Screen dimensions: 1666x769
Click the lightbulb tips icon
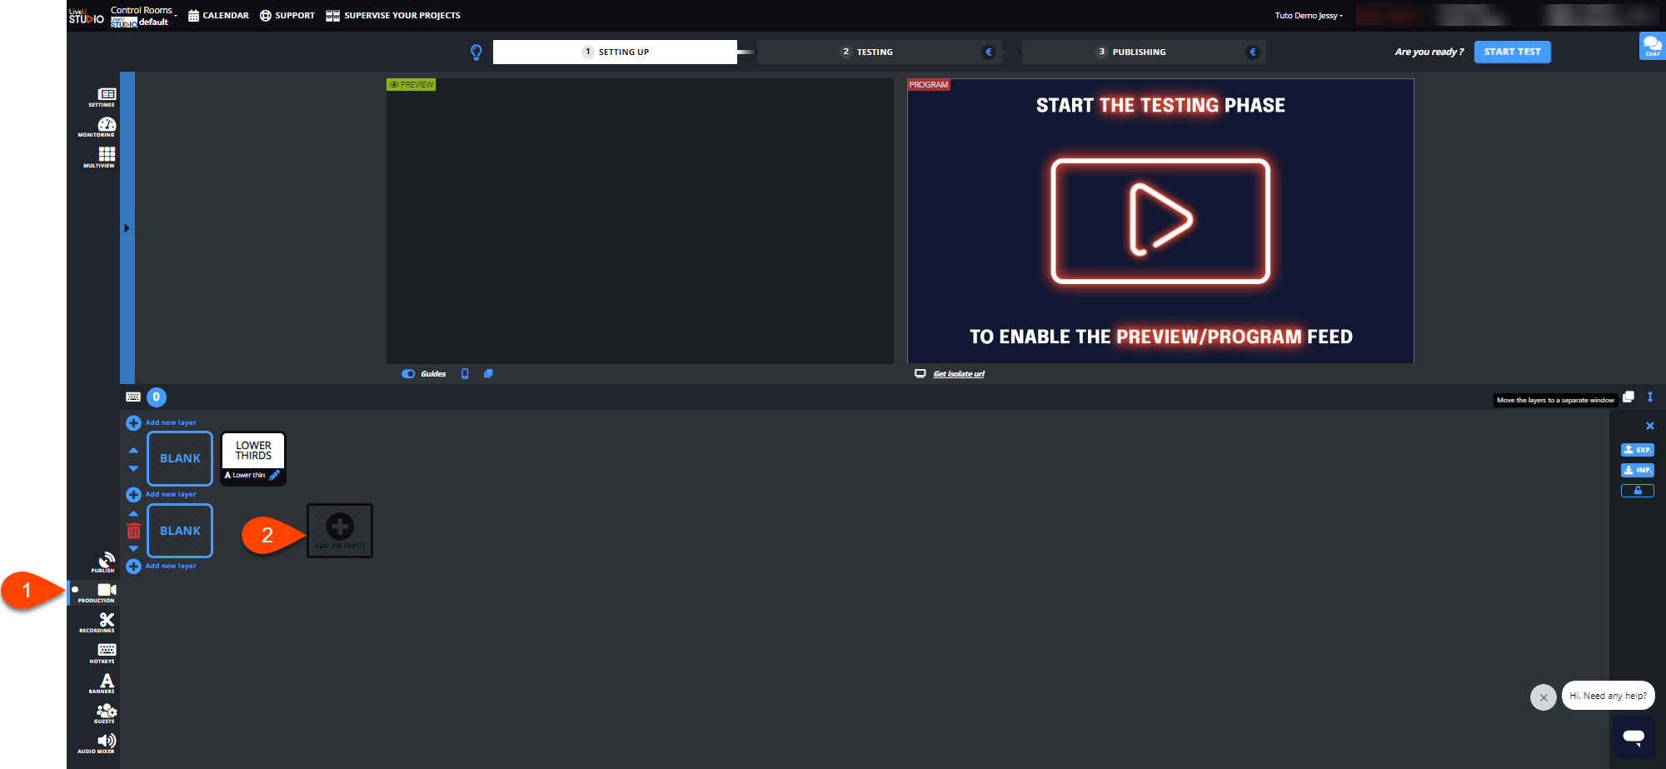pyautogui.click(x=476, y=52)
